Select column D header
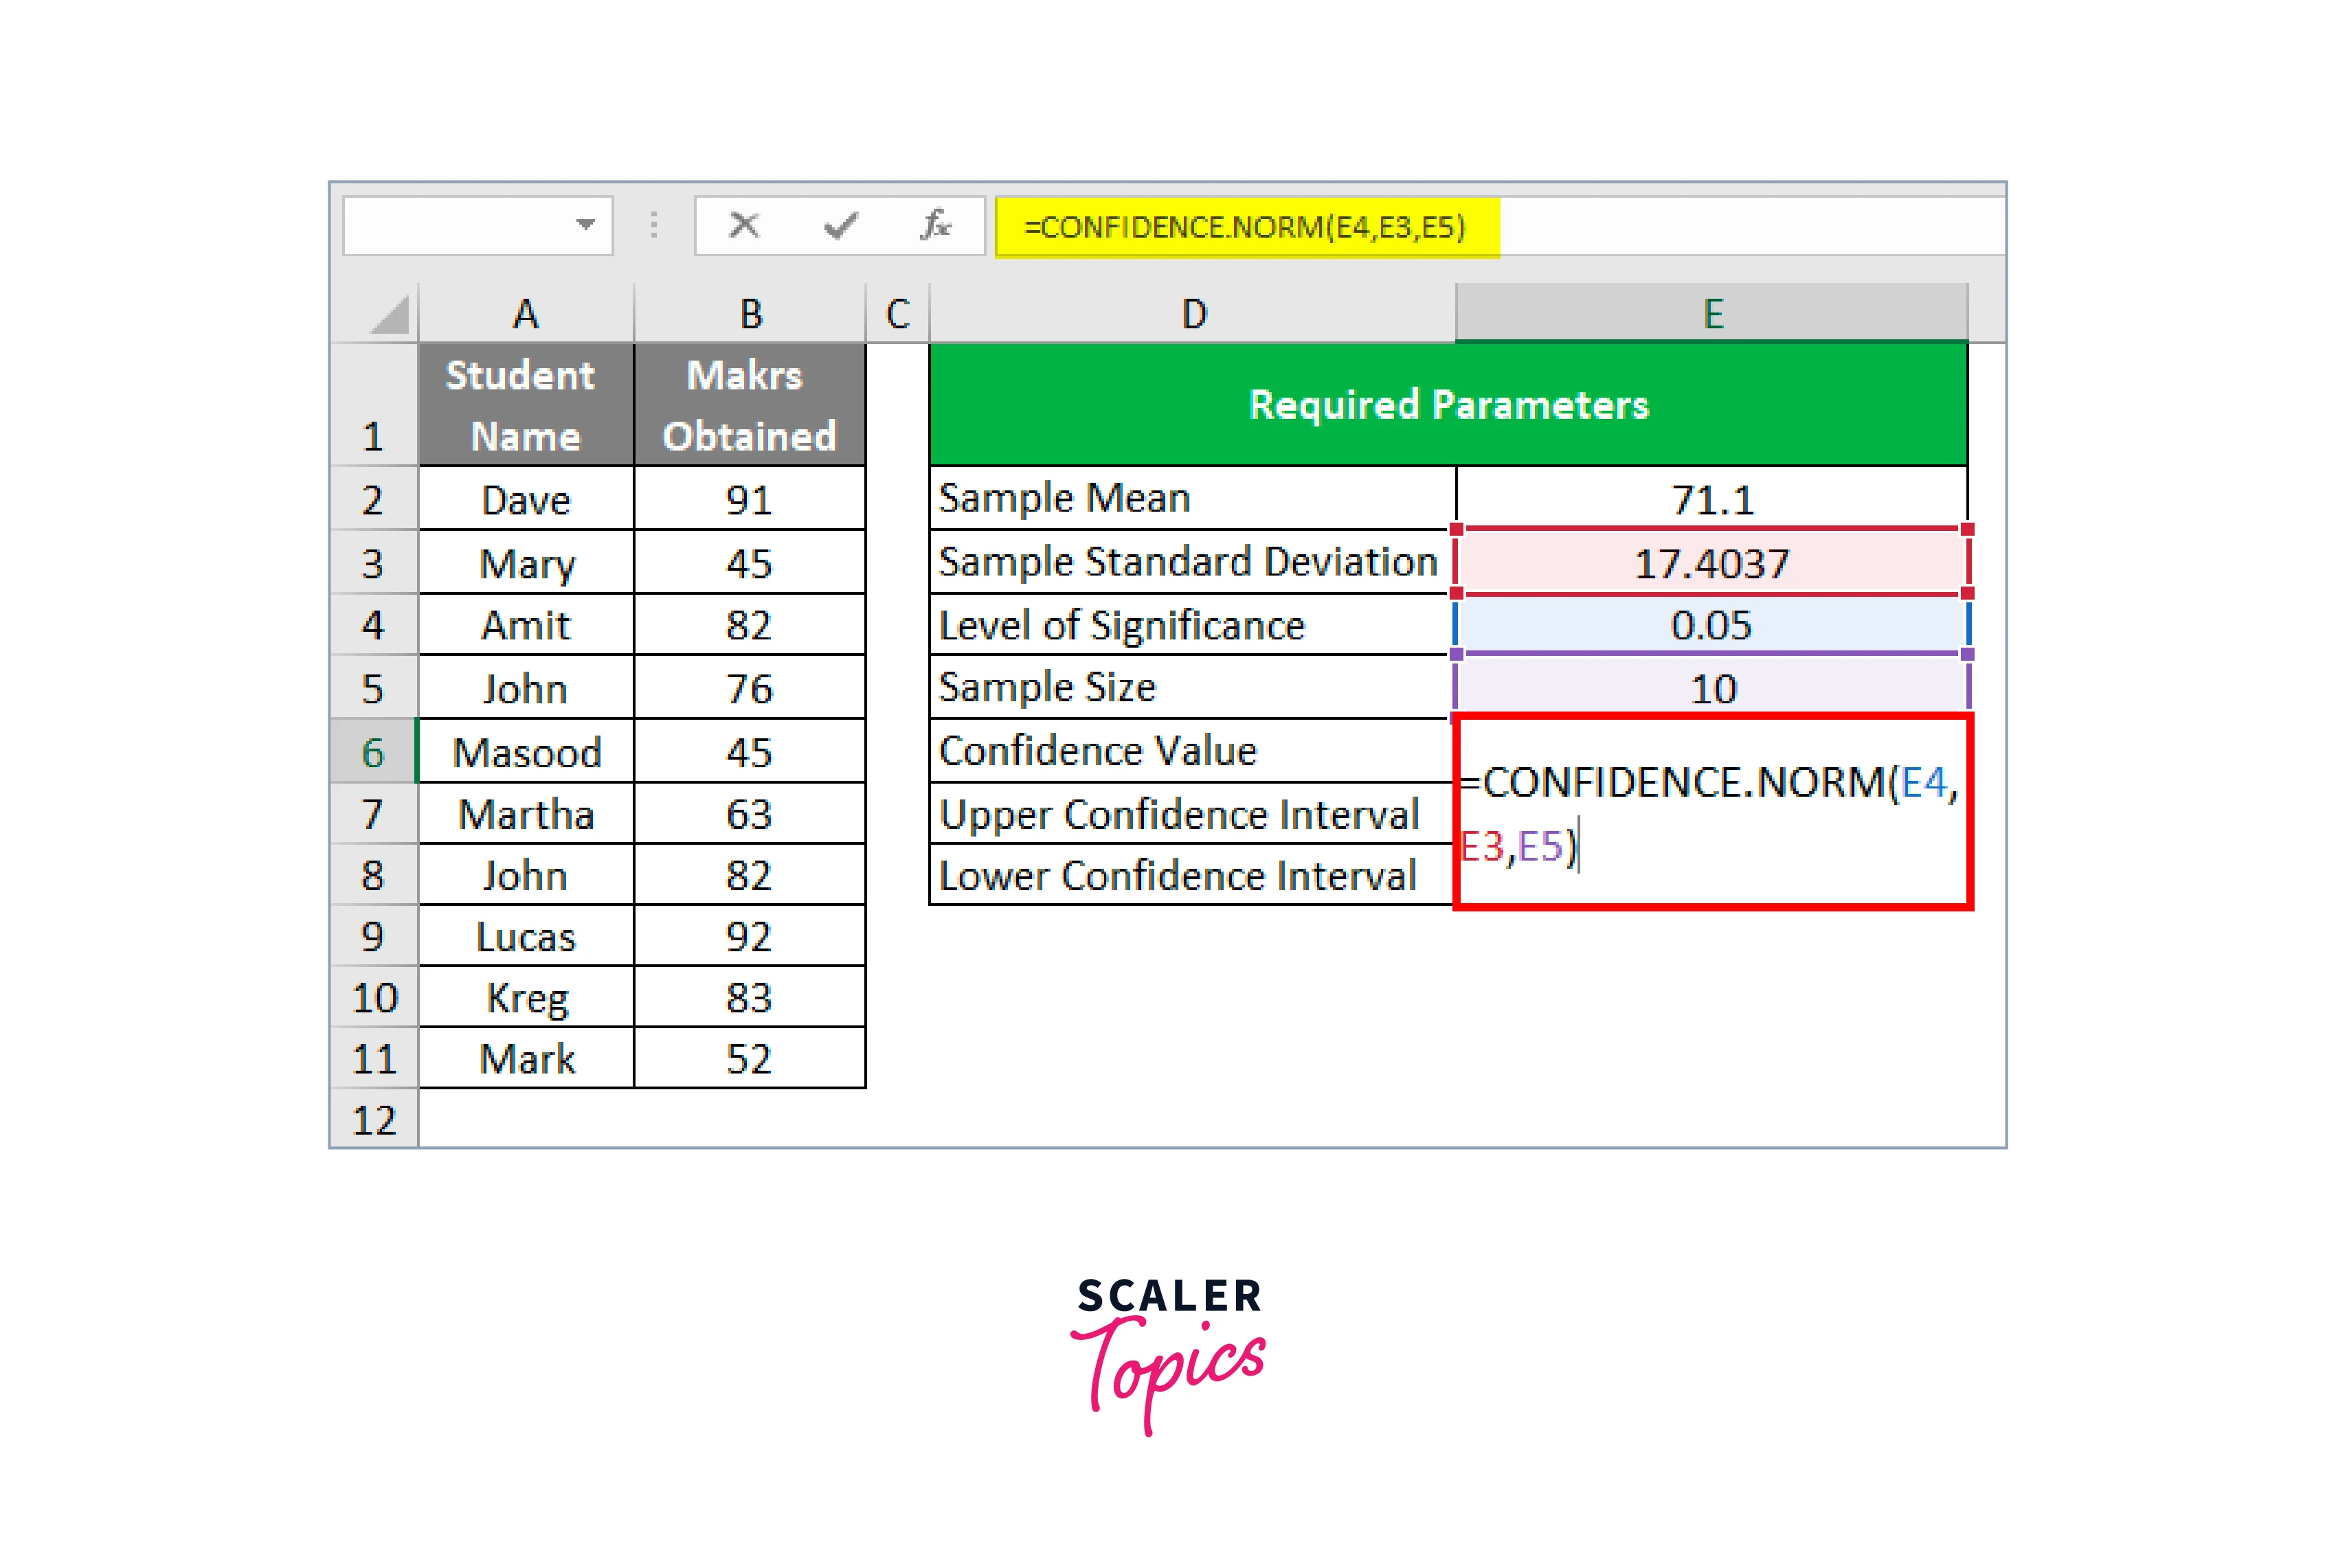Viewport: 2336px width, 1568px height. (1193, 315)
